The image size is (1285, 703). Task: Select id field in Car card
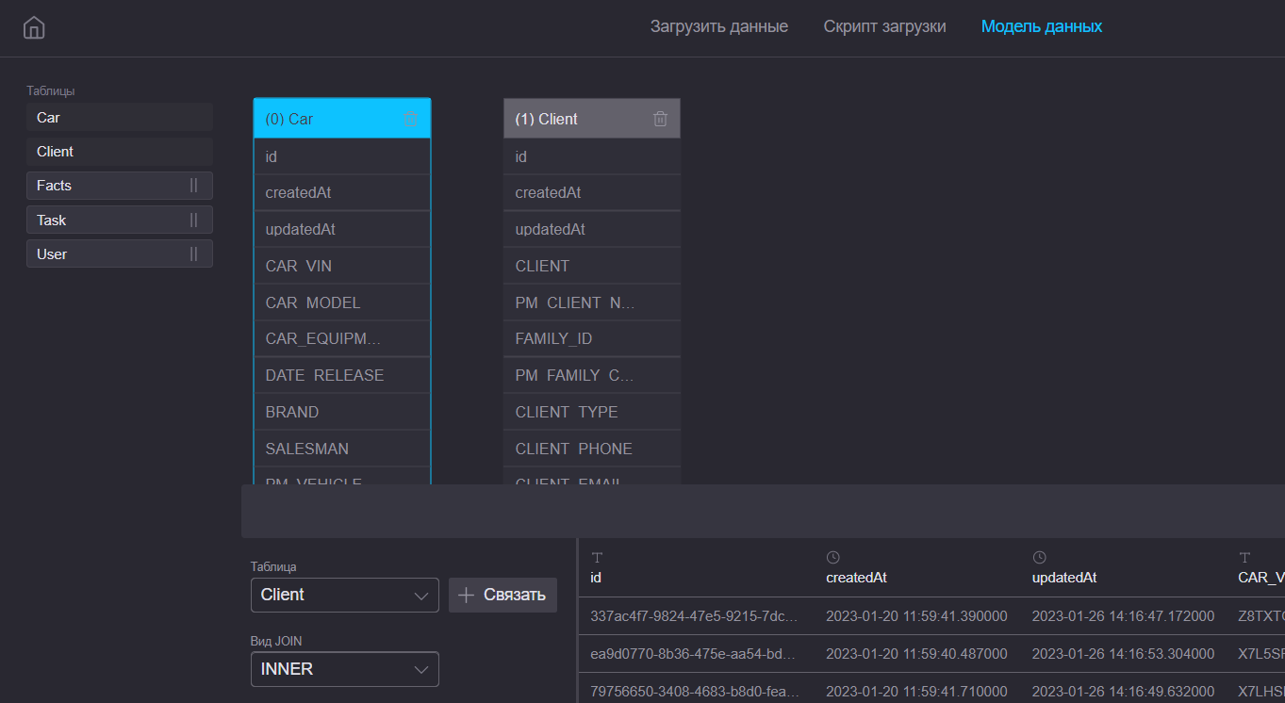tap(342, 156)
